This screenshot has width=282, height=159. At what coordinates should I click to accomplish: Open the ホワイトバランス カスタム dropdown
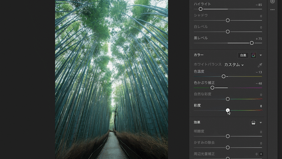coord(234,65)
